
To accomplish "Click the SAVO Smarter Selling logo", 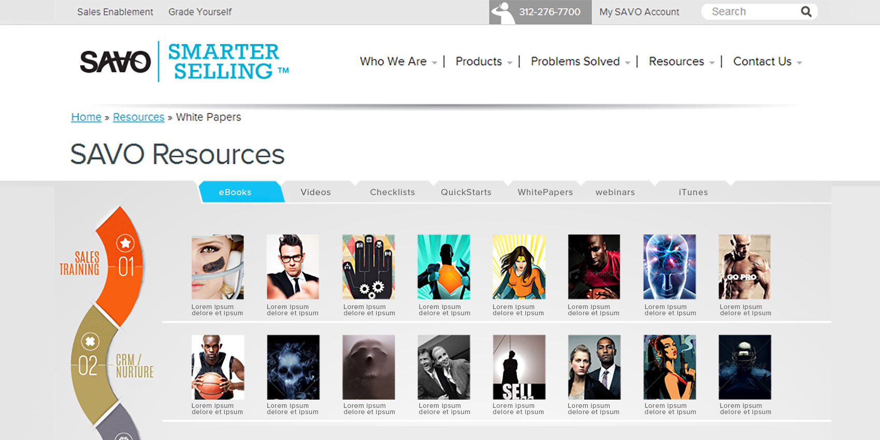I will 184,62.
